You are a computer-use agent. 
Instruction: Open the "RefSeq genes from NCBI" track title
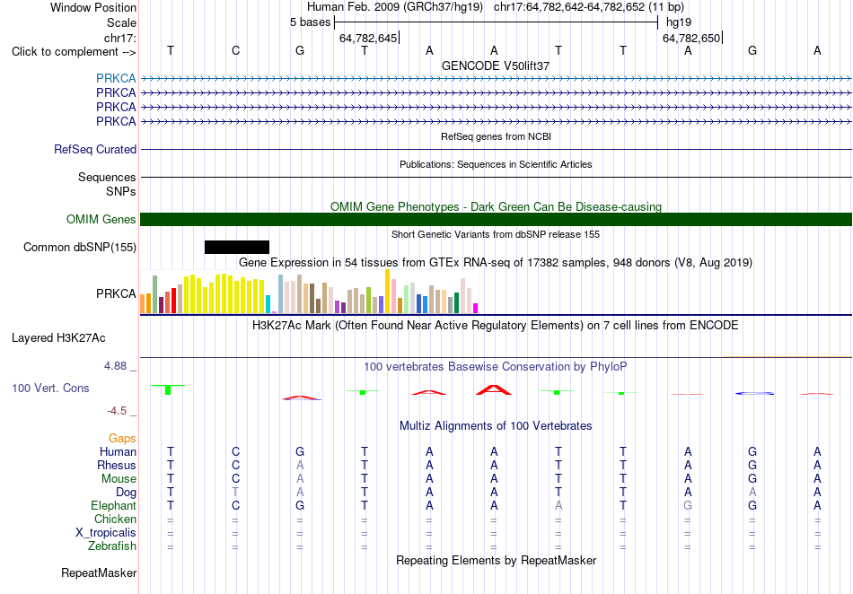point(496,136)
